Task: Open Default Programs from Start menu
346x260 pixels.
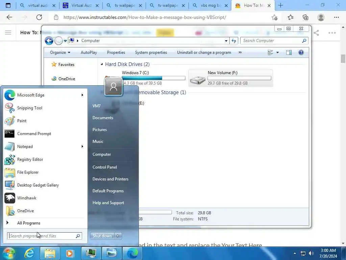Action: (x=108, y=191)
